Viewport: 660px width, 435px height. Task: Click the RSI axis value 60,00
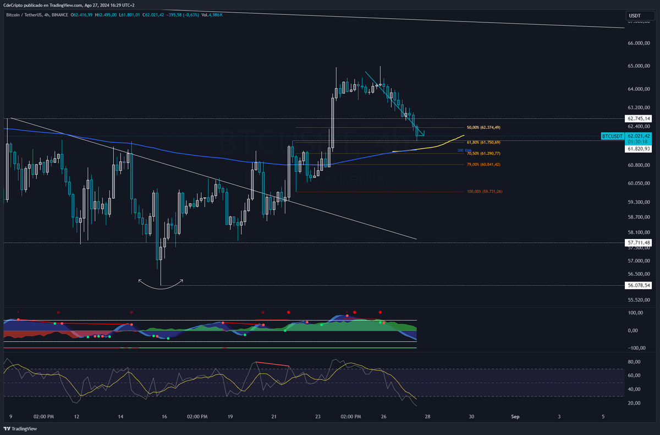[634, 376]
